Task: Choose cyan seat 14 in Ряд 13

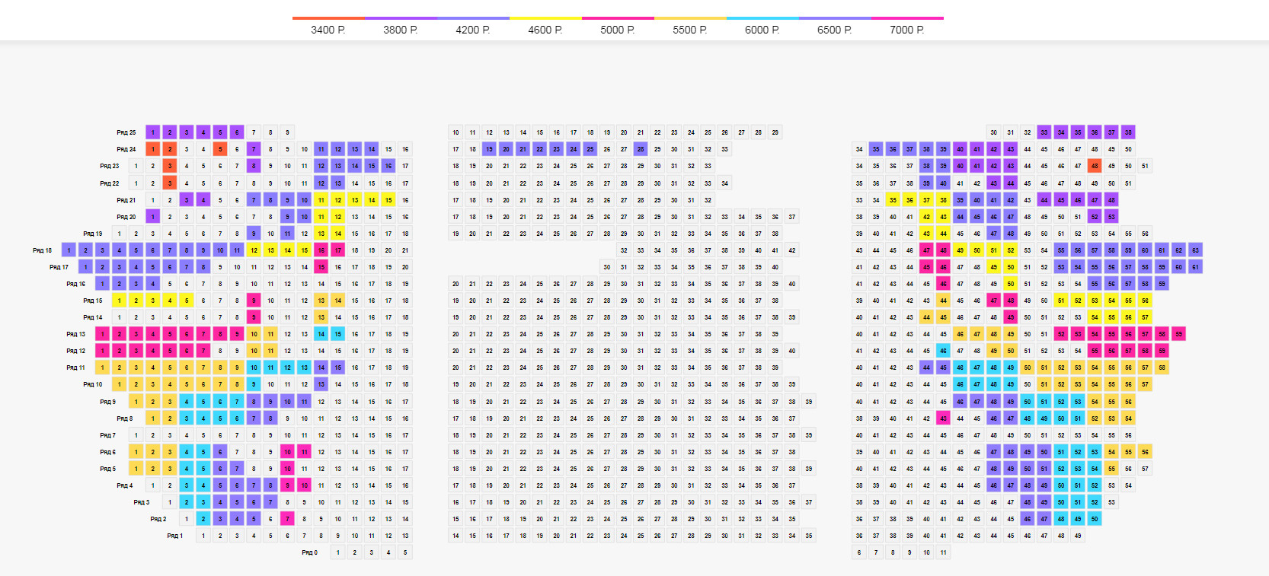Action: click(x=321, y=334)
